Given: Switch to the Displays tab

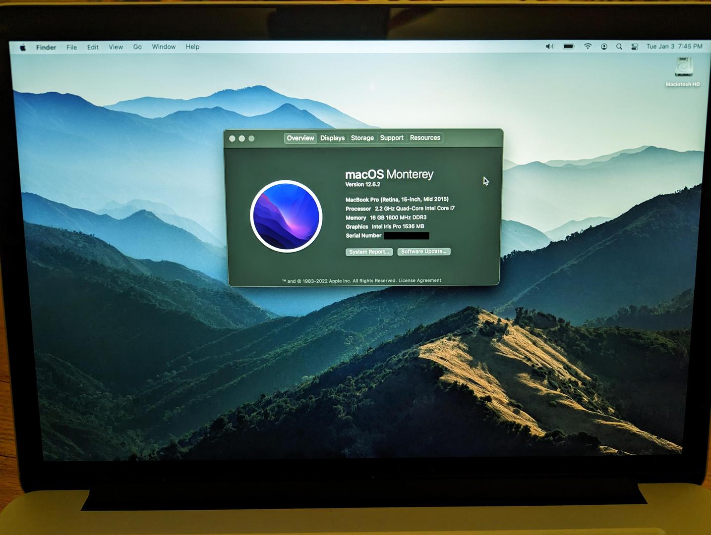Looking at the screenshot, I should pyautogui.click(x=332, y=138).
